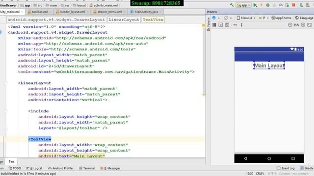Image resolution: width=314 pixels, height=176 pixels.
Task: Click Apply Changes lightning icon
Action: point(262,5)
